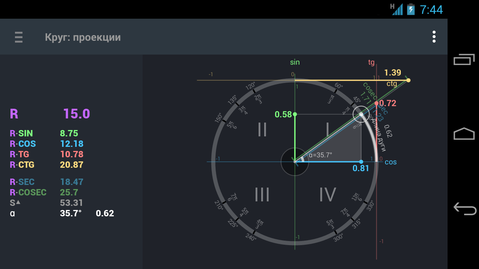
Task: Select the R·SEC value 18.47
Action: point(71,182)
